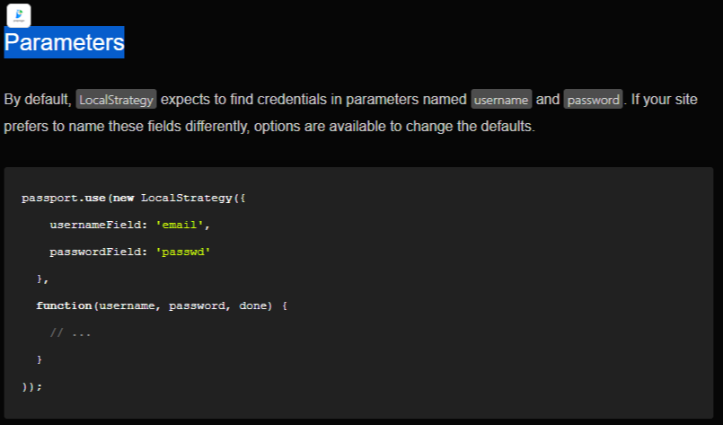The height and width of the screenshot is (425, 723).
Task: Click the 'done' argument in the function
Action: (252, 305)
